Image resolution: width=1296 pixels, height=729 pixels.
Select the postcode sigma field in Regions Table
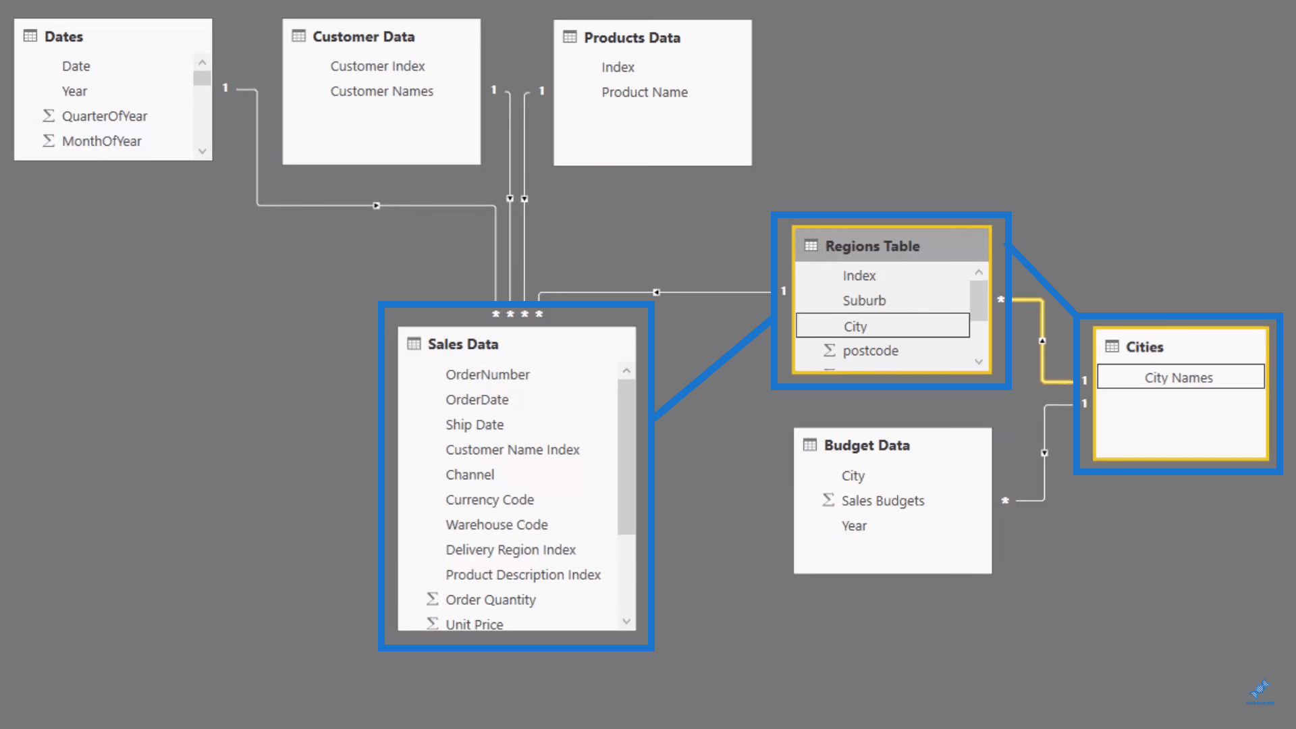[x=869, y=351]
